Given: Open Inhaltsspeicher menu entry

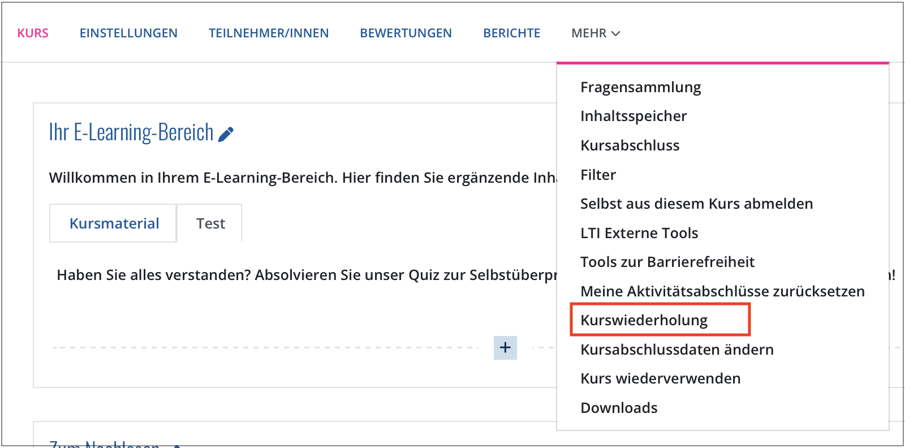Looking at the screenshot, I should tap(633, 116).
